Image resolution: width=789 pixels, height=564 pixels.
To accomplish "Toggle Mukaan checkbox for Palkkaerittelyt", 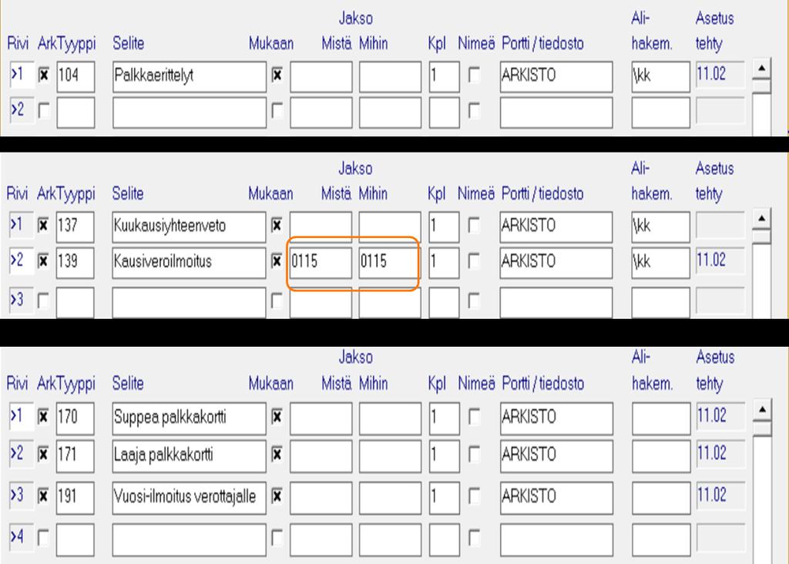I will click(x=277, y=76).
